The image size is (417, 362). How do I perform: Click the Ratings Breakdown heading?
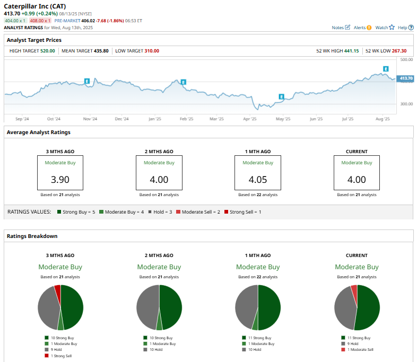click(32, 236)
